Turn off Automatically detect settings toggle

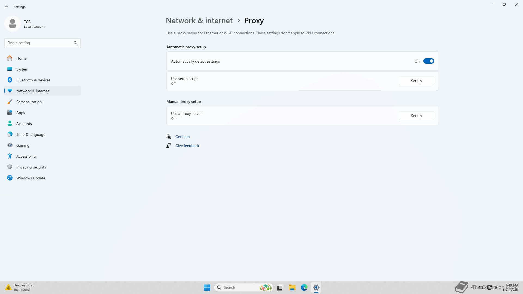point(428,61)
